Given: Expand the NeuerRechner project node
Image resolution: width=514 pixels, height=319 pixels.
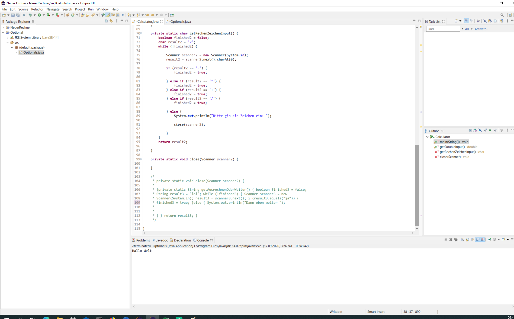Looking at the screenshot, I should coord(3,27).
